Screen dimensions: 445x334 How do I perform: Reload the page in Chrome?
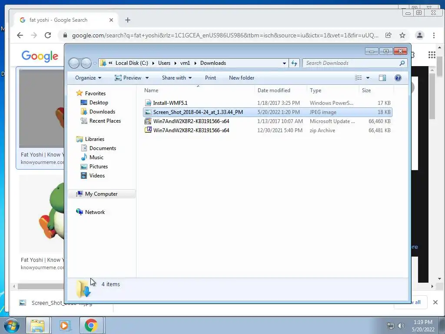48,35
